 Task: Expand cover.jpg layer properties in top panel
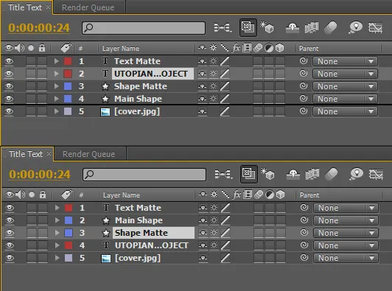pyautogui.click(x=57, y=111)
